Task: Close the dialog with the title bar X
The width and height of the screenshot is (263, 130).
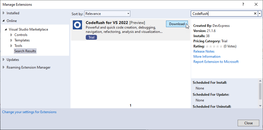Action: coord(256,5)
